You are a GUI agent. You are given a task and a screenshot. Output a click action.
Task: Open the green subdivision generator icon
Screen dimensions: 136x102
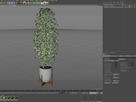click(34, 3)
